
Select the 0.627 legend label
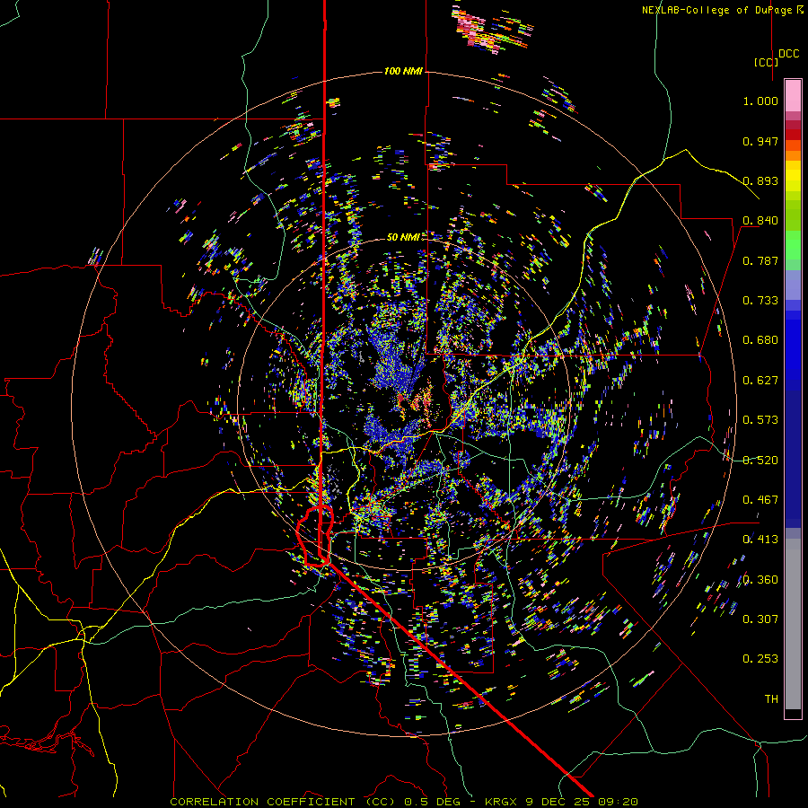click(x=760, y=381)
